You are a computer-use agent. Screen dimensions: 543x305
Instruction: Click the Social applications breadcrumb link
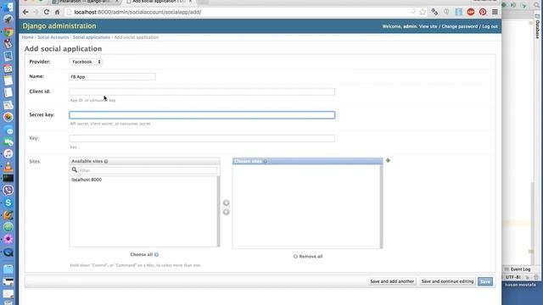coord(92,37)
